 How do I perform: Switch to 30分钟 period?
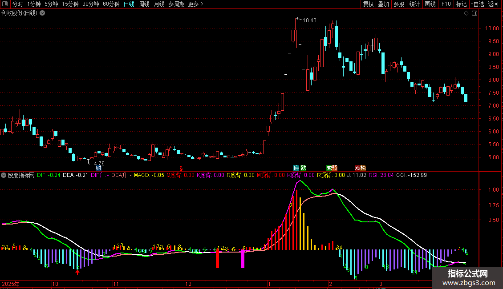click(x=91, y=4)
